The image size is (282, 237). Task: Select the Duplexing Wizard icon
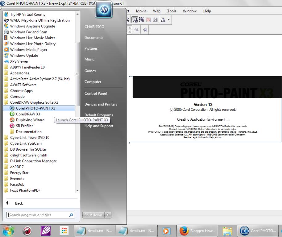click(30, 120)
